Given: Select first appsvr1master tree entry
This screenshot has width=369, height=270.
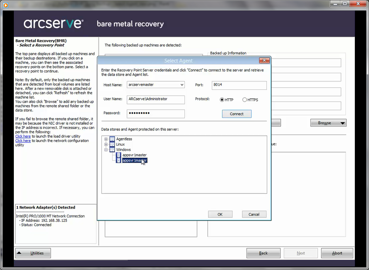Looking at the screenshot, I should click(134, 155).
